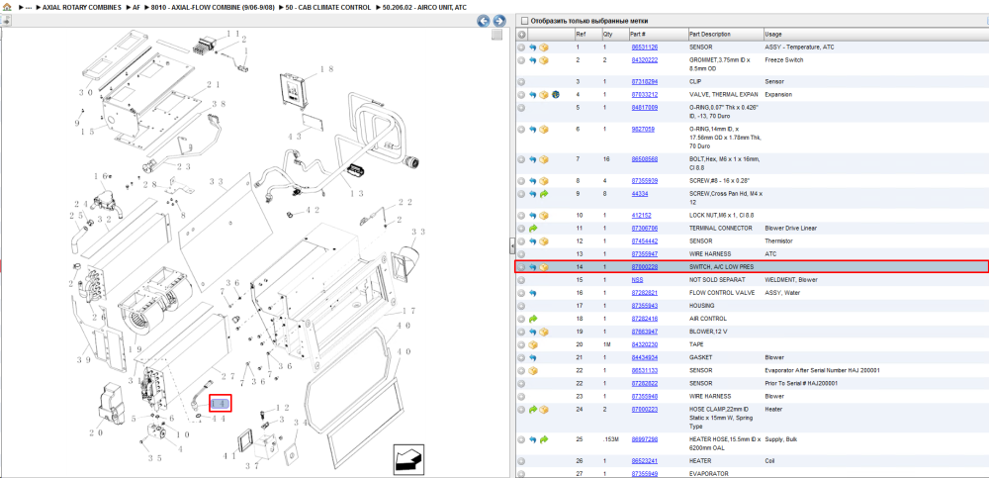989x478 pixels.
Task: Toggle selection circle for NOT SOLD SEPARAT row
Action: [x=521, y=280]
